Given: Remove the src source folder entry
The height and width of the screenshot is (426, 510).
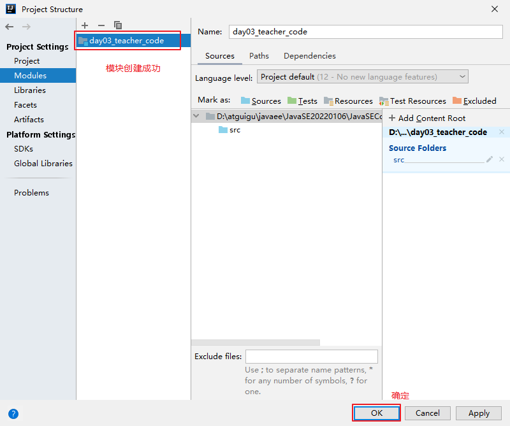Looking at the screenshot, I should point(502,159).
